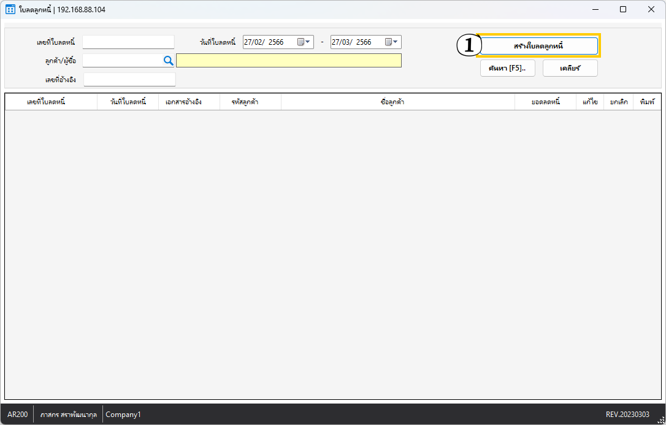666x425 pixels.
Task: Click the ยอดลดหนี้ column header
Action: (545, 102)
